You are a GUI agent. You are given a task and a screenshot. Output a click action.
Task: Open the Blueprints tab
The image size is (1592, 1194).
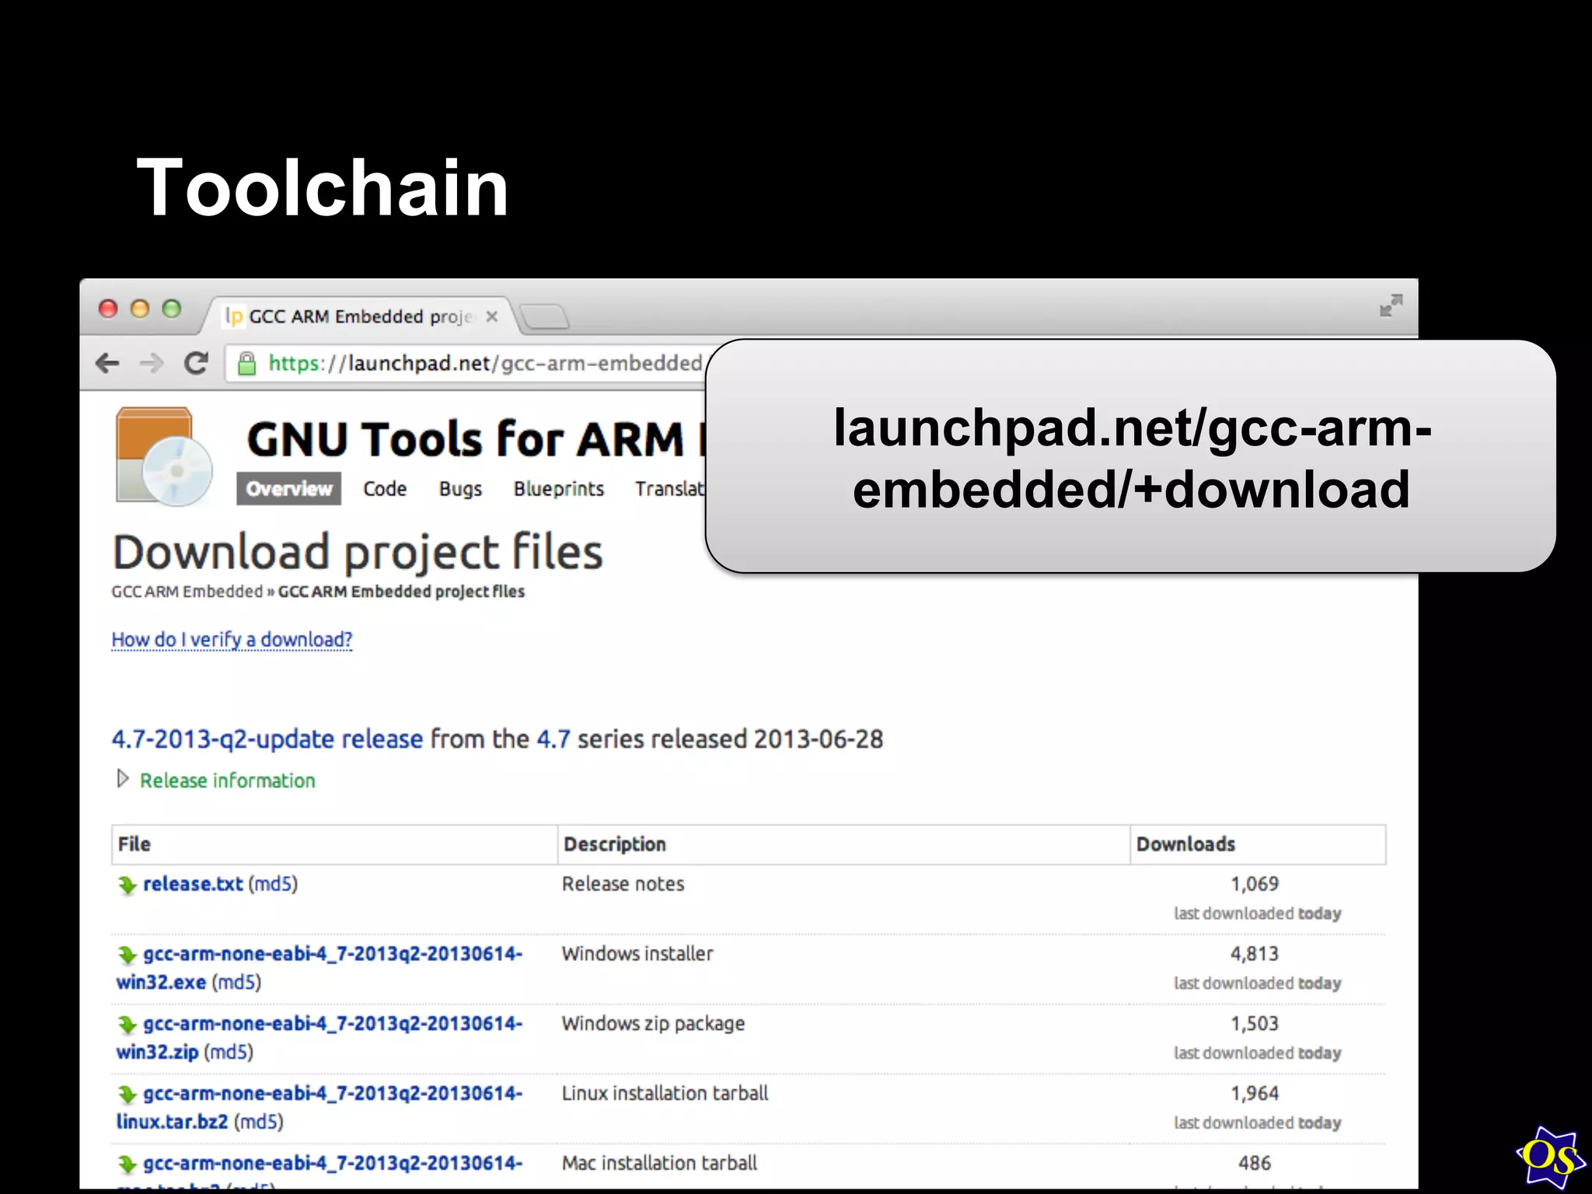[x=558, y=489]
